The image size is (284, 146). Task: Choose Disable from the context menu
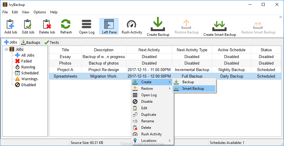(152, 102)
